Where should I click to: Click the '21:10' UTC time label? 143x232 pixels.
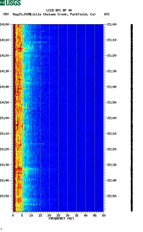click(x=112, y=40)
